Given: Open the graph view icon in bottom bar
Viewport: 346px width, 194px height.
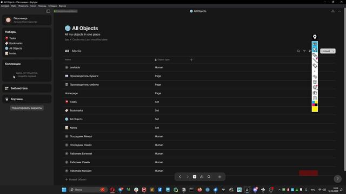Looking at the screenshot, I should coord(202,177).
